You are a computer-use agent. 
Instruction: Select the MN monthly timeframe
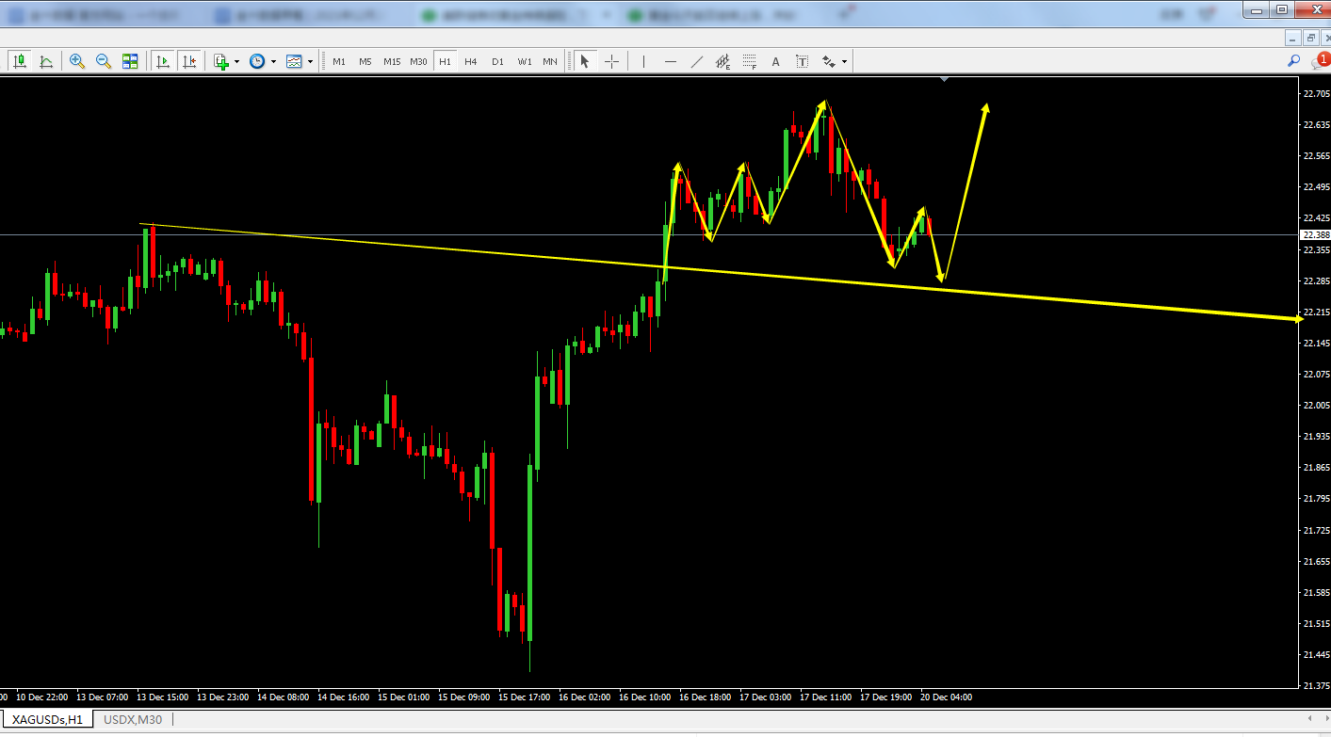[x=550, y=61]
